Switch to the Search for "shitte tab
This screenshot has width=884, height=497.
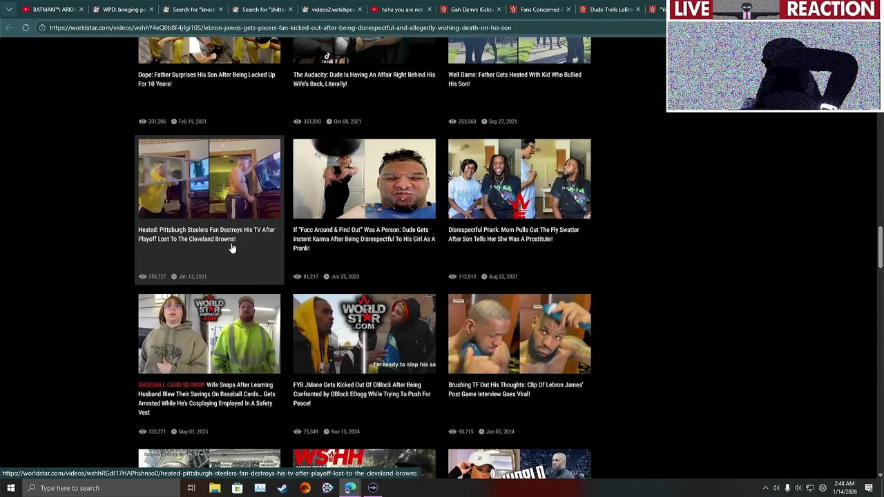[262, 10]
